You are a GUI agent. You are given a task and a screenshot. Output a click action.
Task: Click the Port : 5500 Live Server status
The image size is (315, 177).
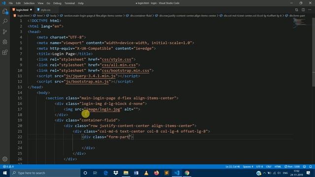292,167
